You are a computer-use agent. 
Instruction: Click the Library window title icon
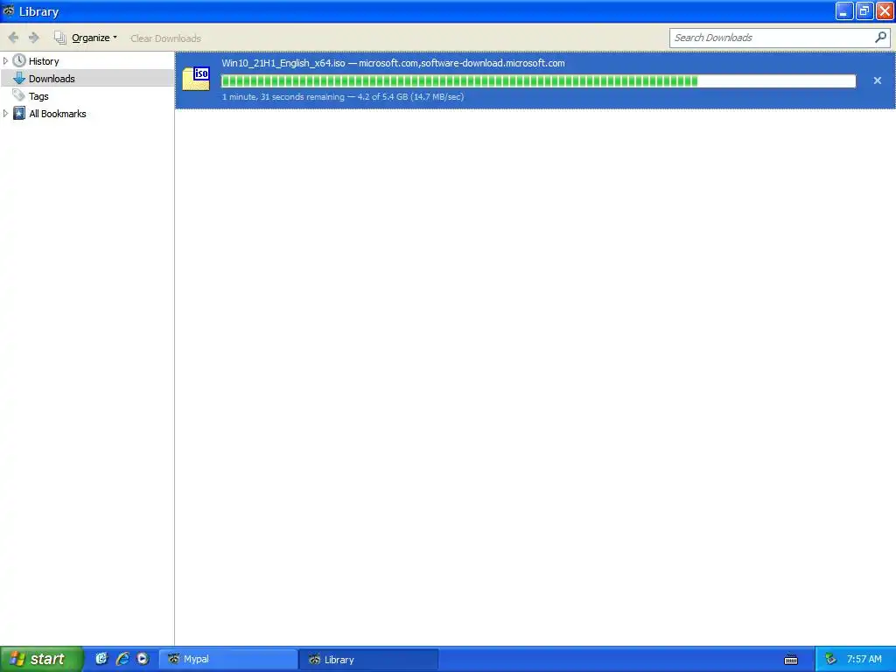[x=9, y=10]
